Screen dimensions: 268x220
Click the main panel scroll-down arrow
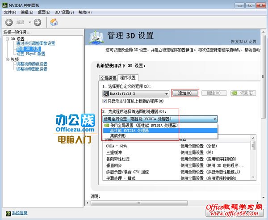[263, 197]
